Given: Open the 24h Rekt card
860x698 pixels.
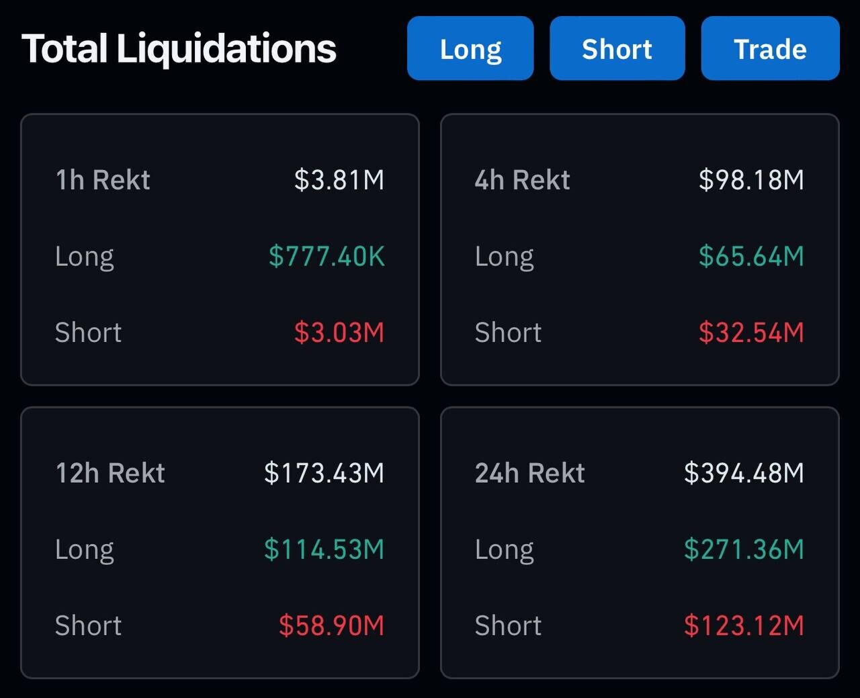Looking at the screenshot, I should click(x=640, y=543).
